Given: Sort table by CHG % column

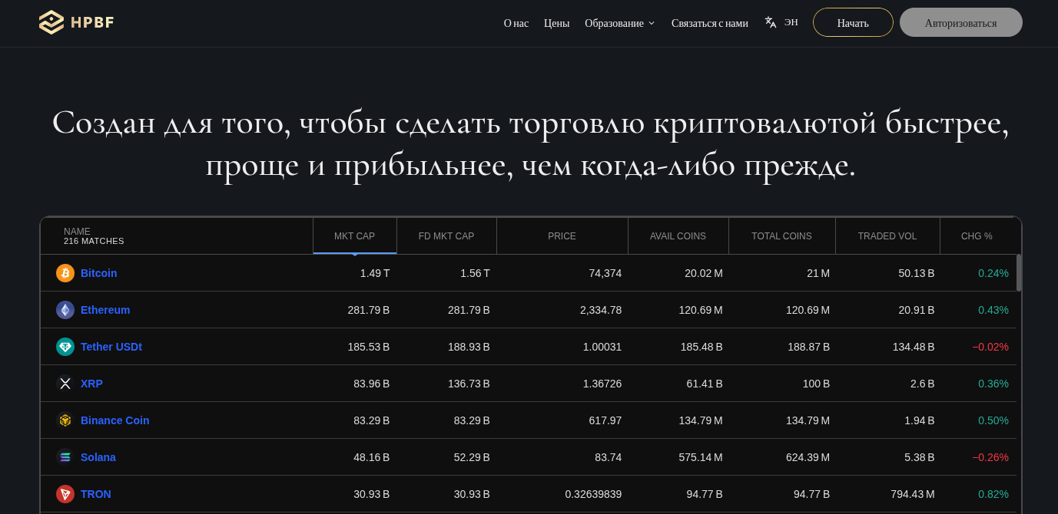Looking at the screenshot, I should pyautogui.click(x=977, y=236).
